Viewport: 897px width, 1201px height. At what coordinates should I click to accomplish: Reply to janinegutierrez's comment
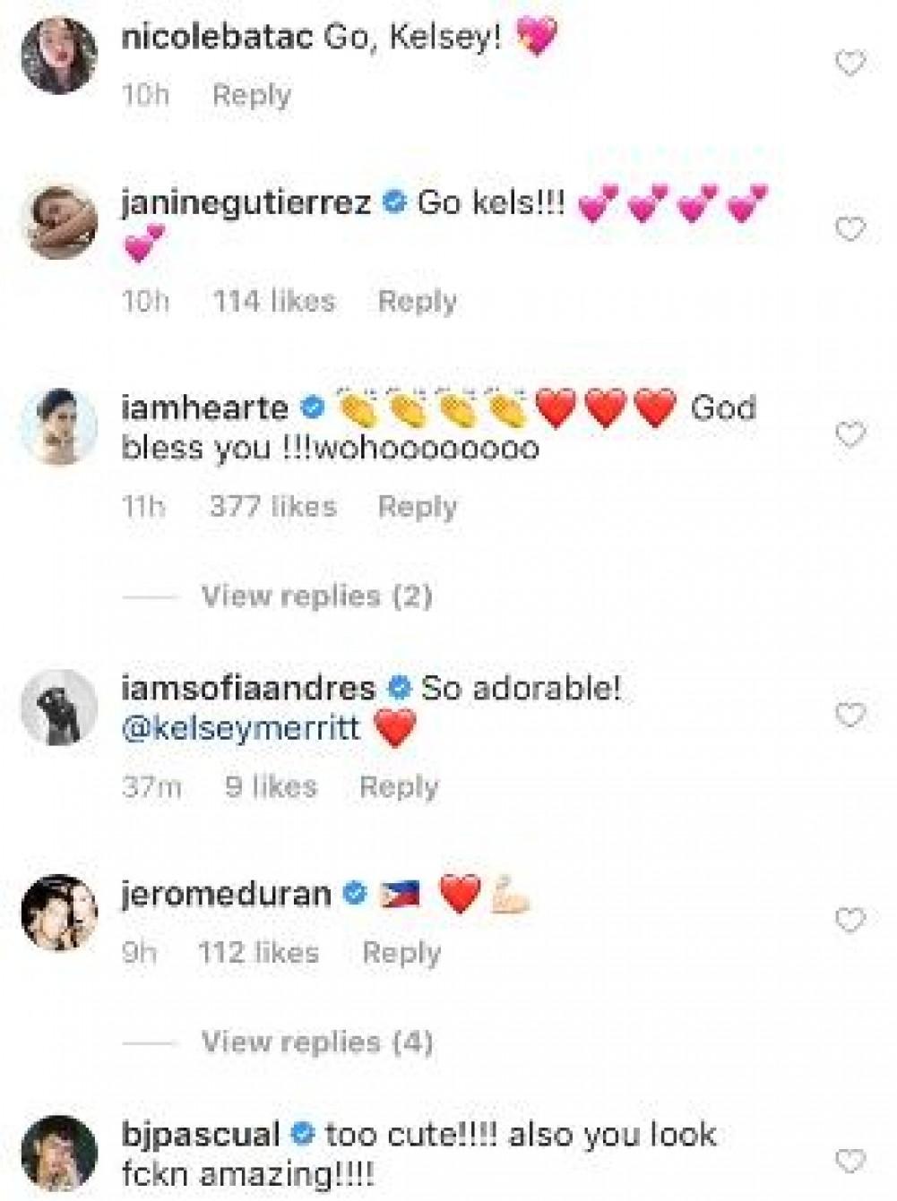(417, 301)
